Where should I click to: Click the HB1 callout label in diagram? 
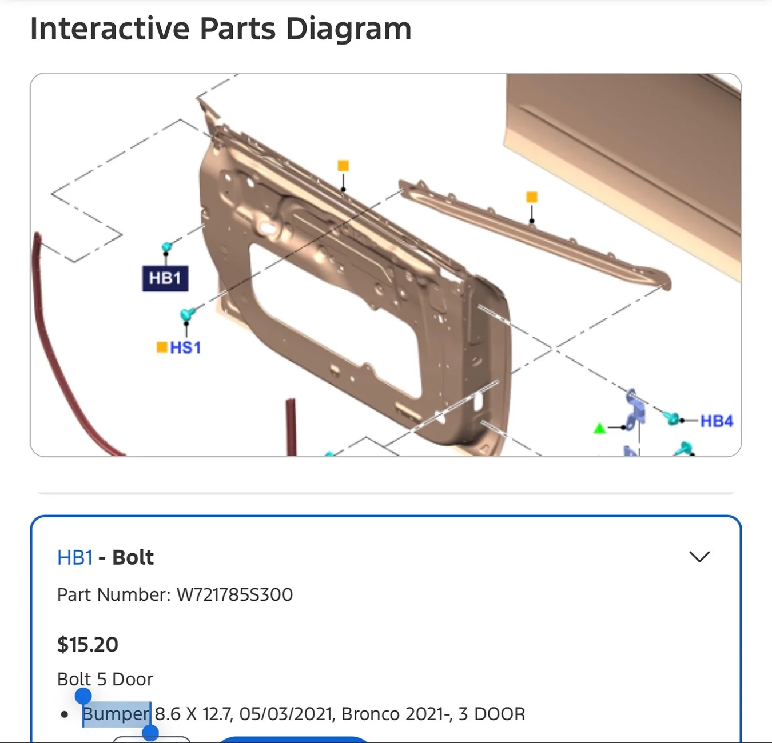point(165,278)
